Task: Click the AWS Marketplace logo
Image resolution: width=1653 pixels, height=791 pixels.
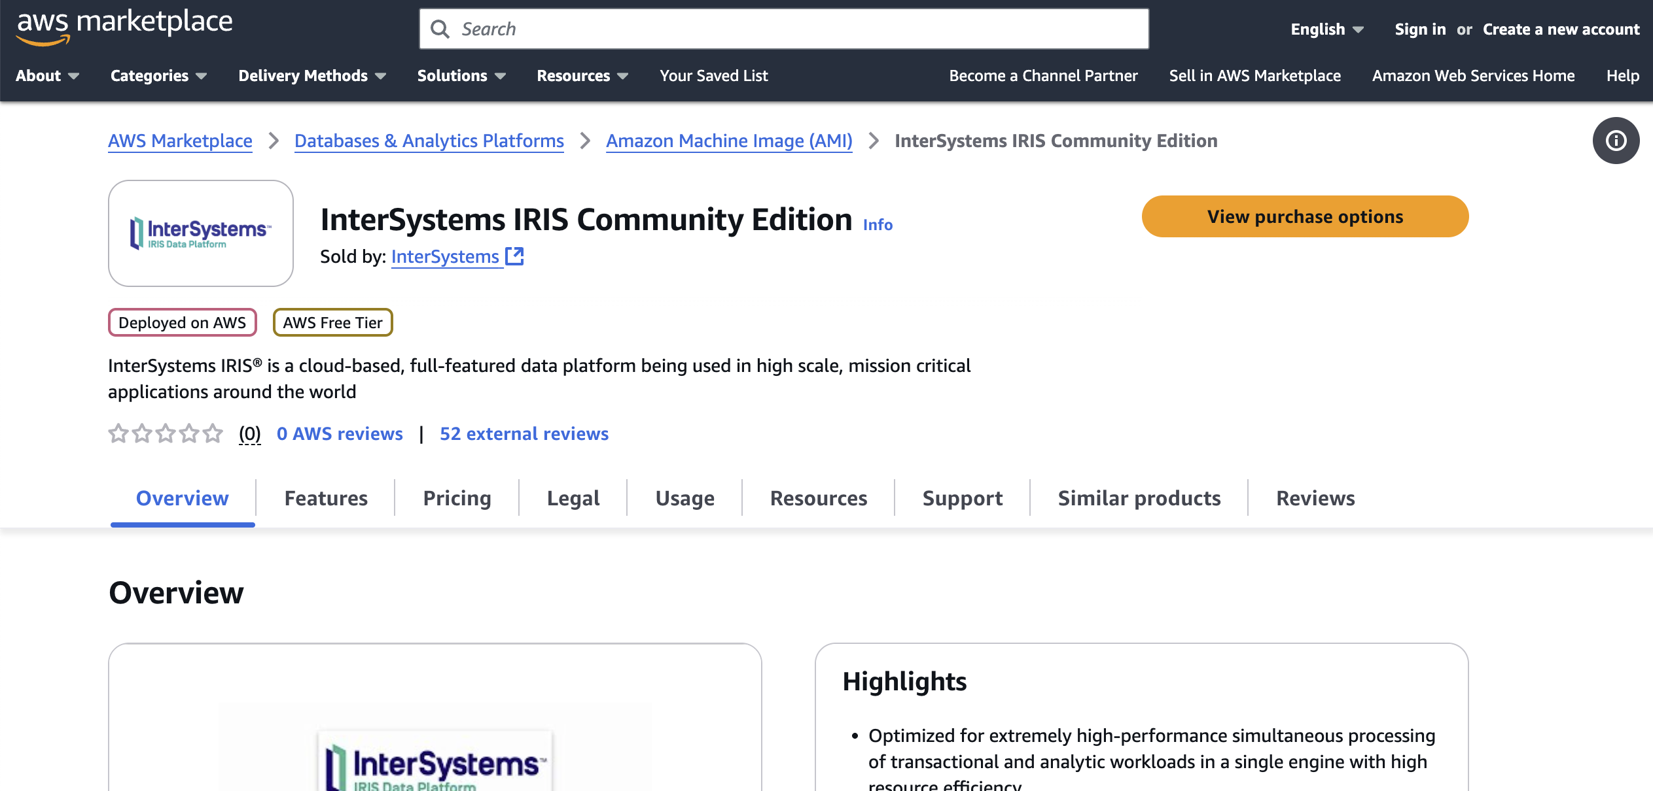Action: click(x=123, y=25)
